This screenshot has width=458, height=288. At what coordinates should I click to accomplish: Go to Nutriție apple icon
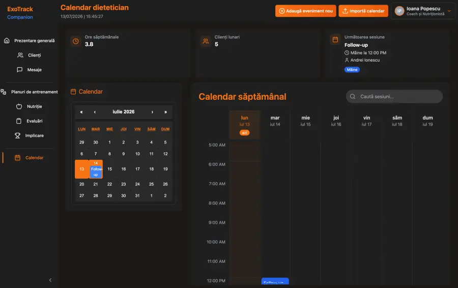19,107
